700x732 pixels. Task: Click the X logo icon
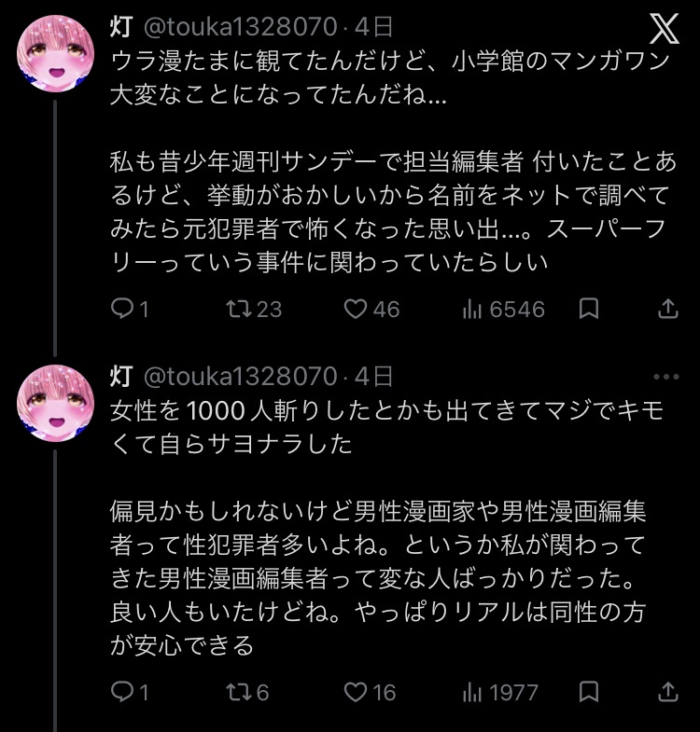point(664,29)
